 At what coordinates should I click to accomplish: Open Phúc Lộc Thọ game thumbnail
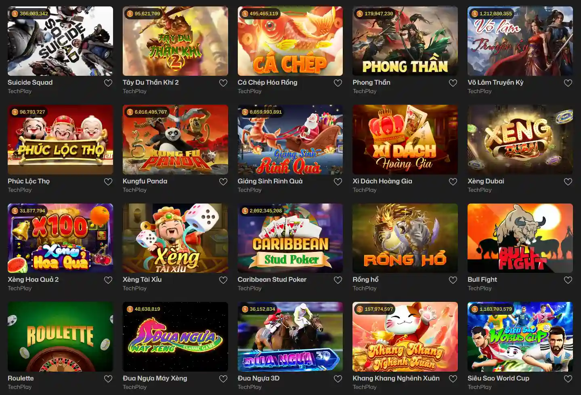[60, 140]
